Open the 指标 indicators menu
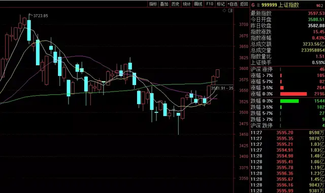The width and height of the screenshot is (325, 193). coord(153,4)
